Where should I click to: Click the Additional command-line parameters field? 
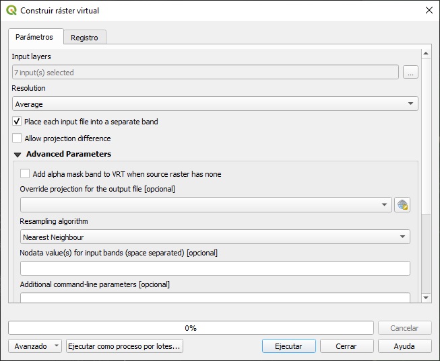click(x=215, y=298)
